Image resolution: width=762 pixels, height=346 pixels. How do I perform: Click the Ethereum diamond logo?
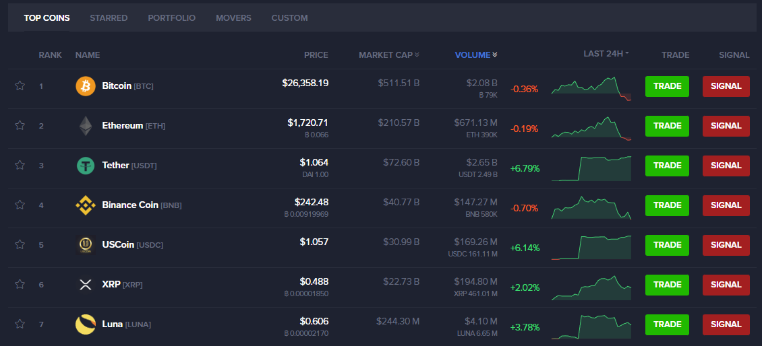click(x=86, y=126)
